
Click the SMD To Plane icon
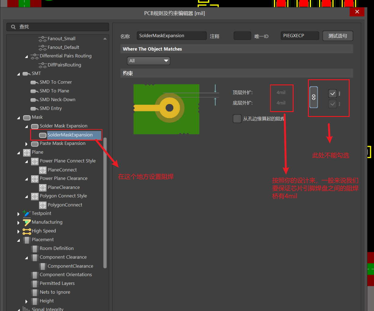[35, 91]
